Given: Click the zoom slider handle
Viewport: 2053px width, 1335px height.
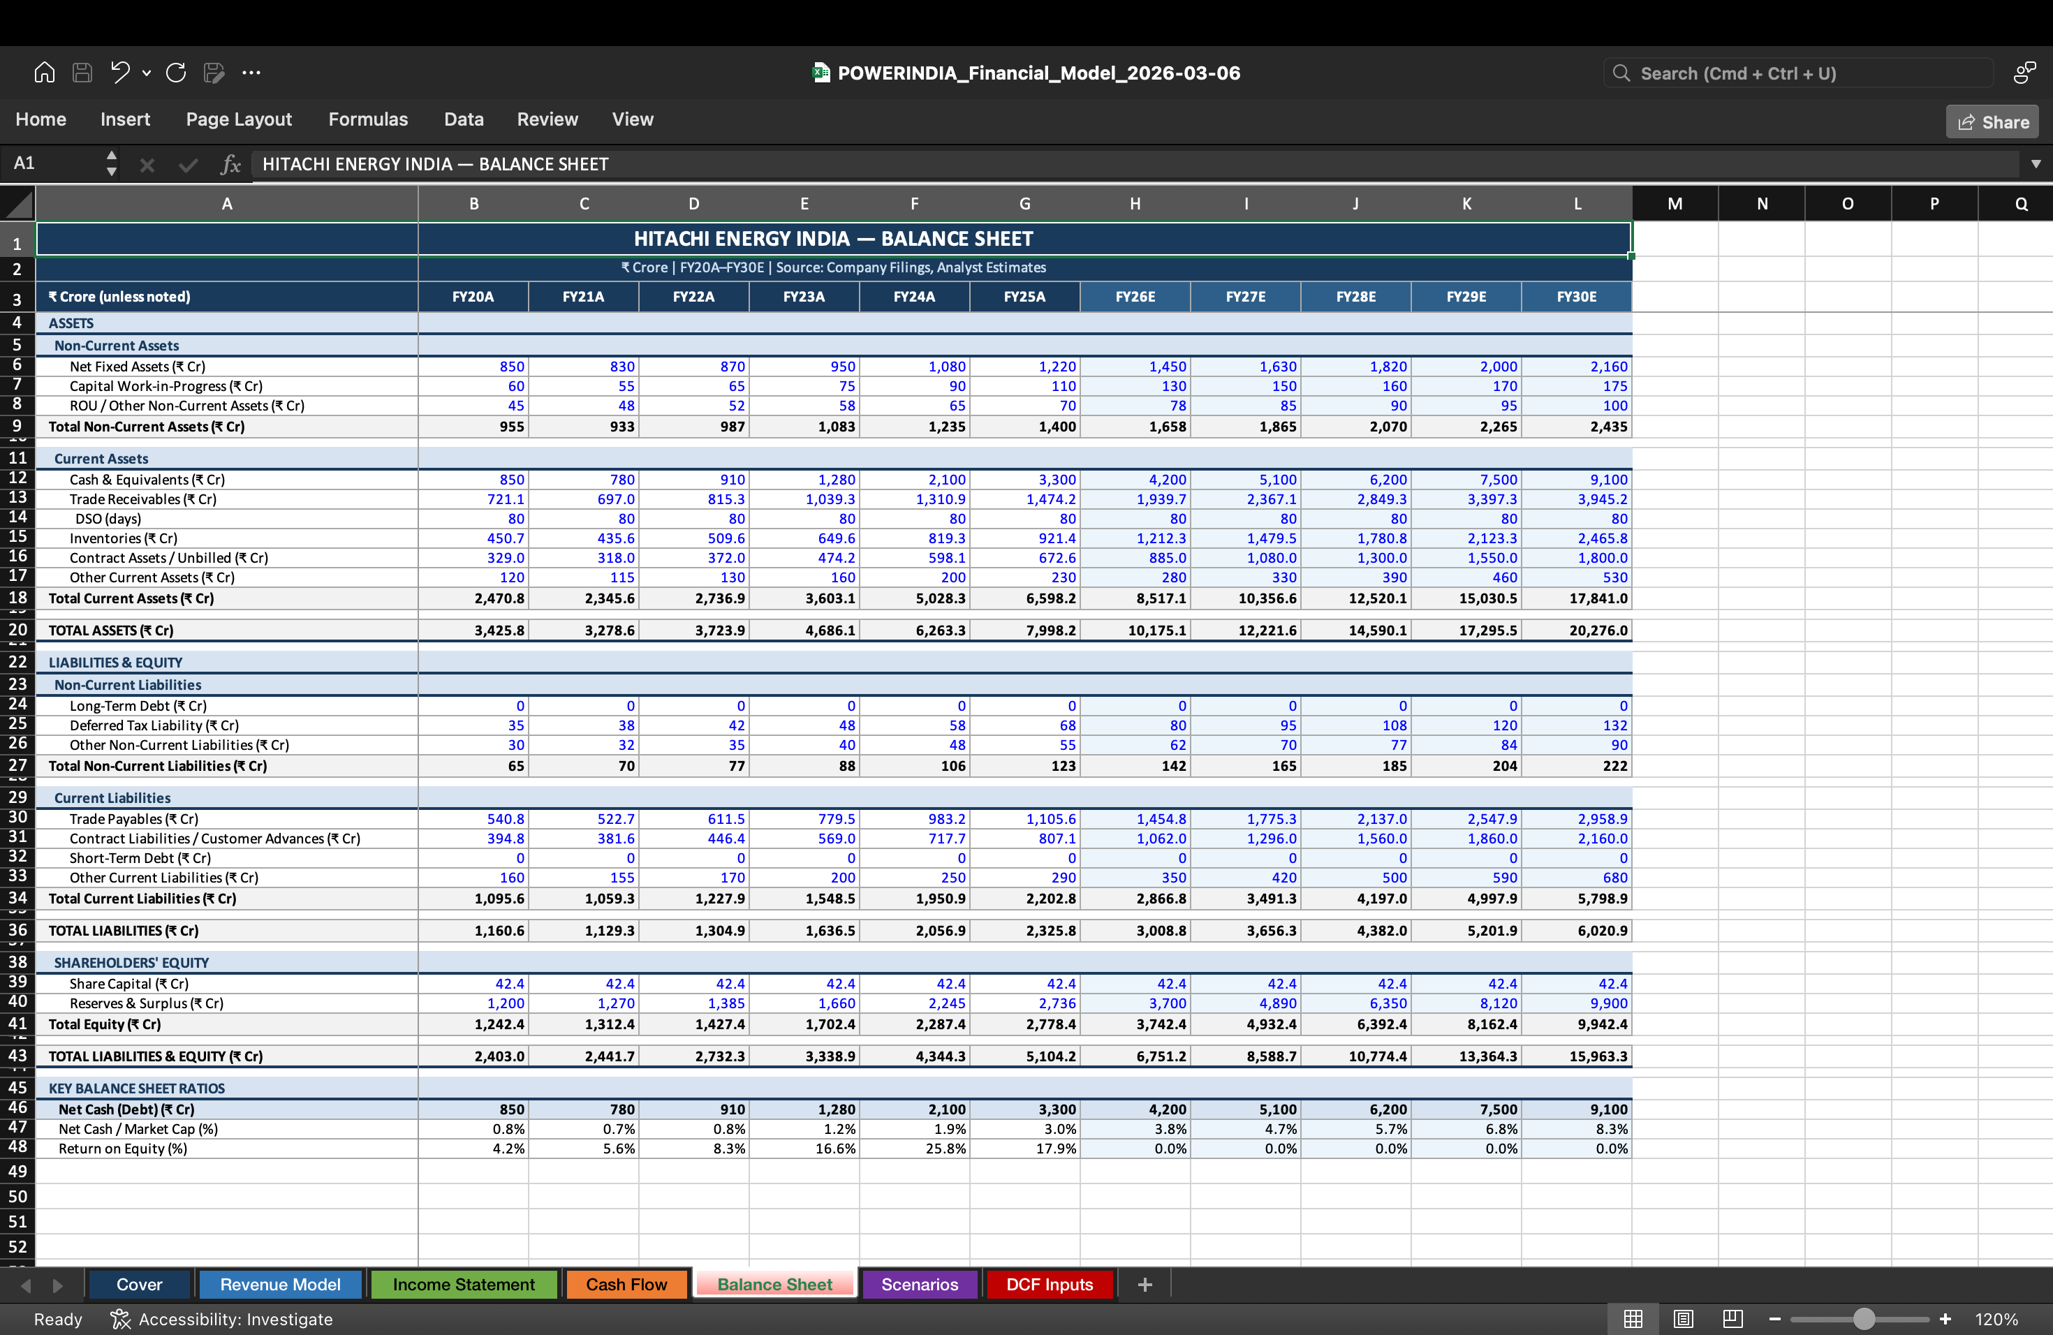Looking at the screenshot, I should 1863,1319.
